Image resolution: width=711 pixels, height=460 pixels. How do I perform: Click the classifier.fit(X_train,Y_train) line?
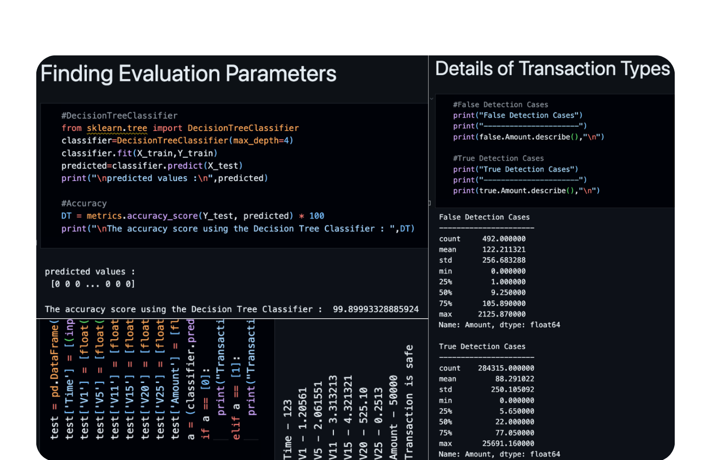point(139,153)
